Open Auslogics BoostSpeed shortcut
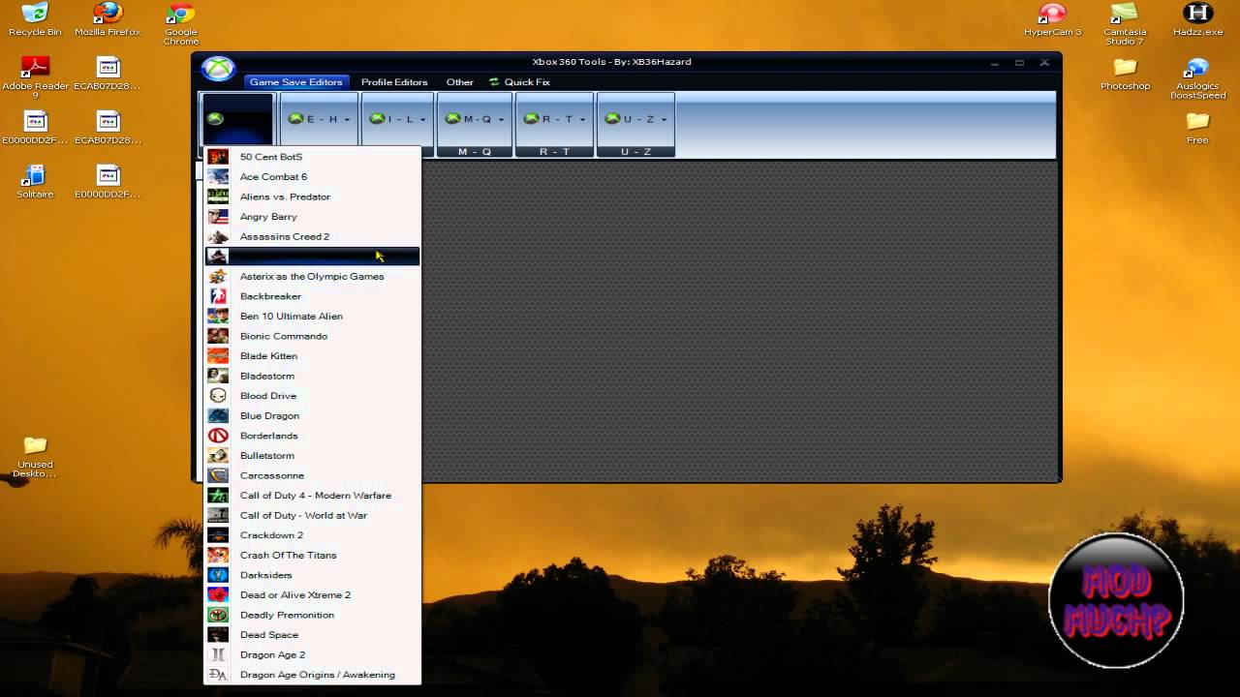Viewport: 1240px width, 697px height. (x=1197, y=78)
